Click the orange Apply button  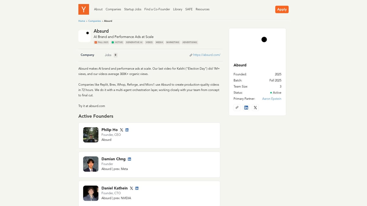282,9
